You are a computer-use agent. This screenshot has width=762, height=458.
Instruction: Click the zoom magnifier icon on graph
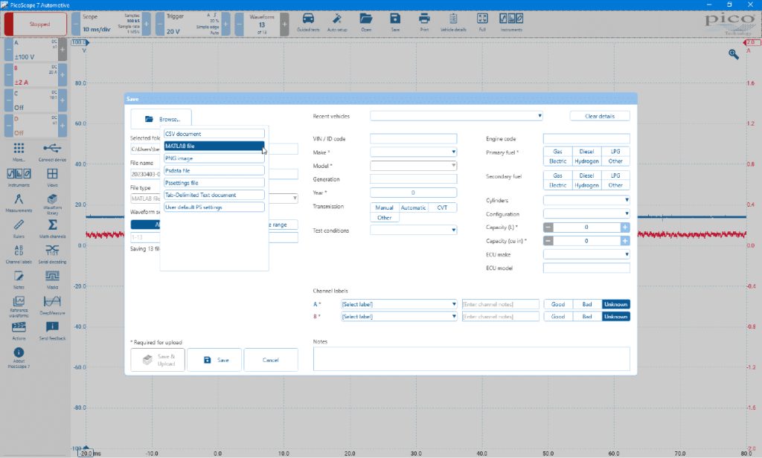point(733,54)
